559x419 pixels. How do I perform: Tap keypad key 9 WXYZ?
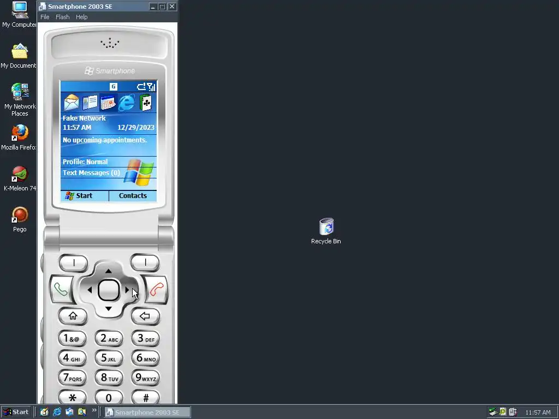pyautogui.click(x=145, y=378)
